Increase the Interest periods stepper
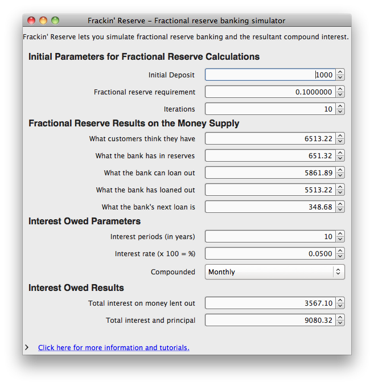Viewport: 374px width, 386px height. tap(340, 234)
